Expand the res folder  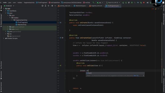(6, 34)
